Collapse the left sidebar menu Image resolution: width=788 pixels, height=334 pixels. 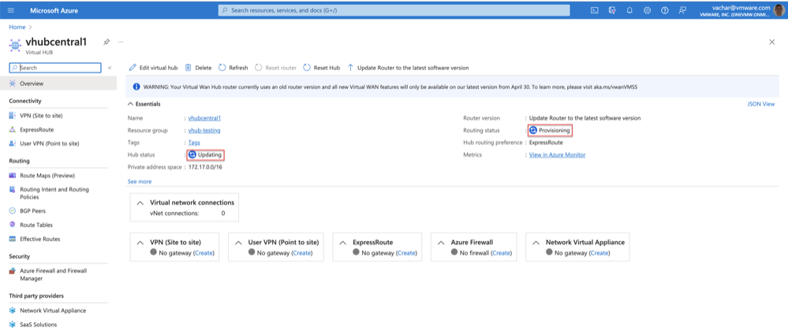(110, 68)
